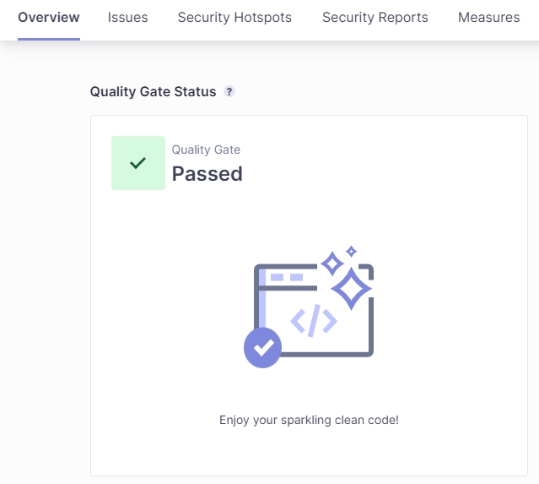Screen dimensions: 539x484
Task: Click the Passed status text
Action: (x=208, y=174)
